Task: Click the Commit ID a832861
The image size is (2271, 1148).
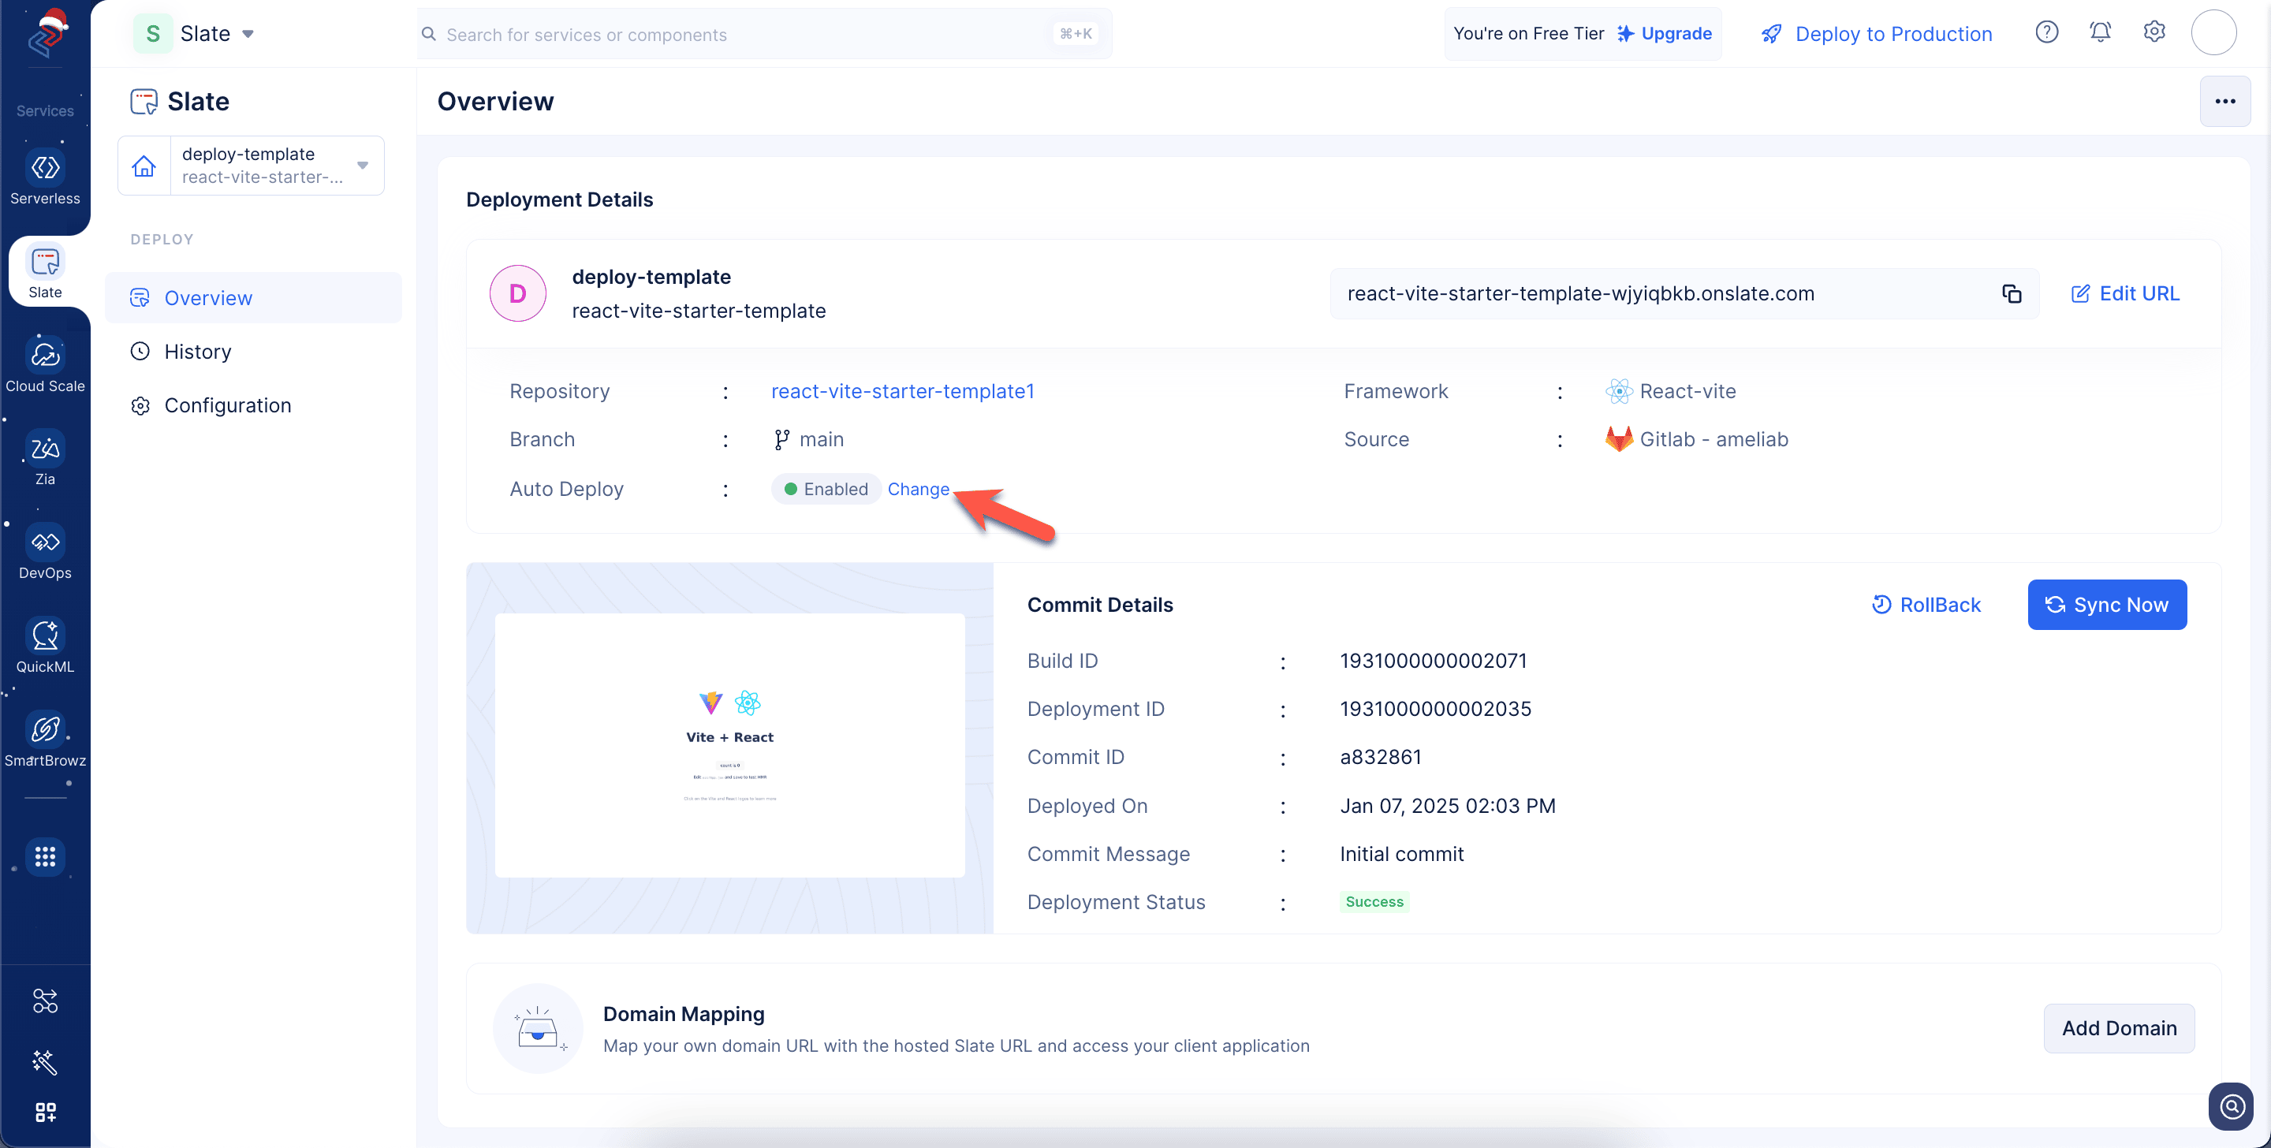Action: point(1380,758)
